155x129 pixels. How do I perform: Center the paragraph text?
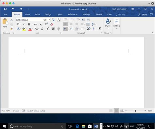(x=71, y=24)
